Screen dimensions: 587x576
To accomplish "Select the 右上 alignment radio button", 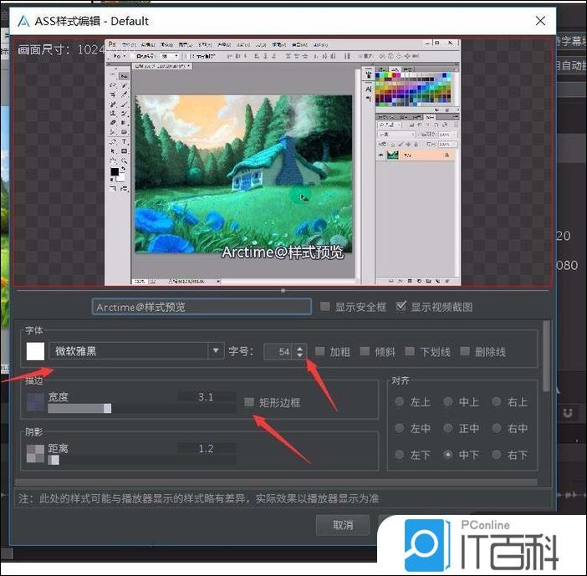I will [497, 402].
